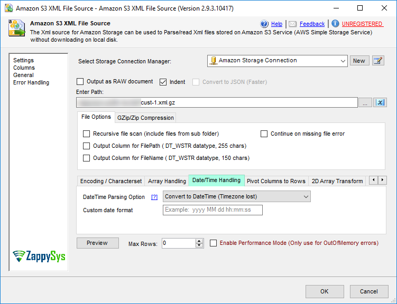
Task: Open the Feedback link
Action: (x=312, y=24)
